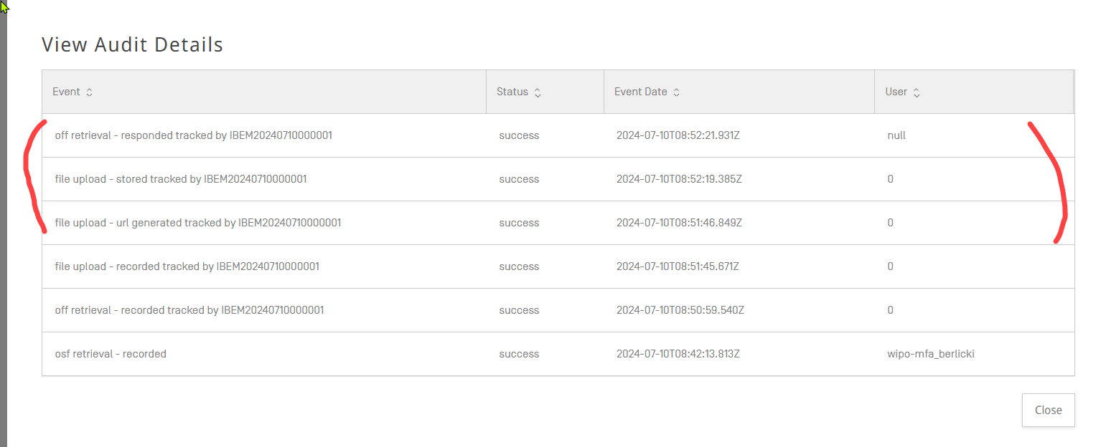1101x447 pixels.
Task: Select the 'off retrieval - responded' event row
Action: tap(193, 135)
